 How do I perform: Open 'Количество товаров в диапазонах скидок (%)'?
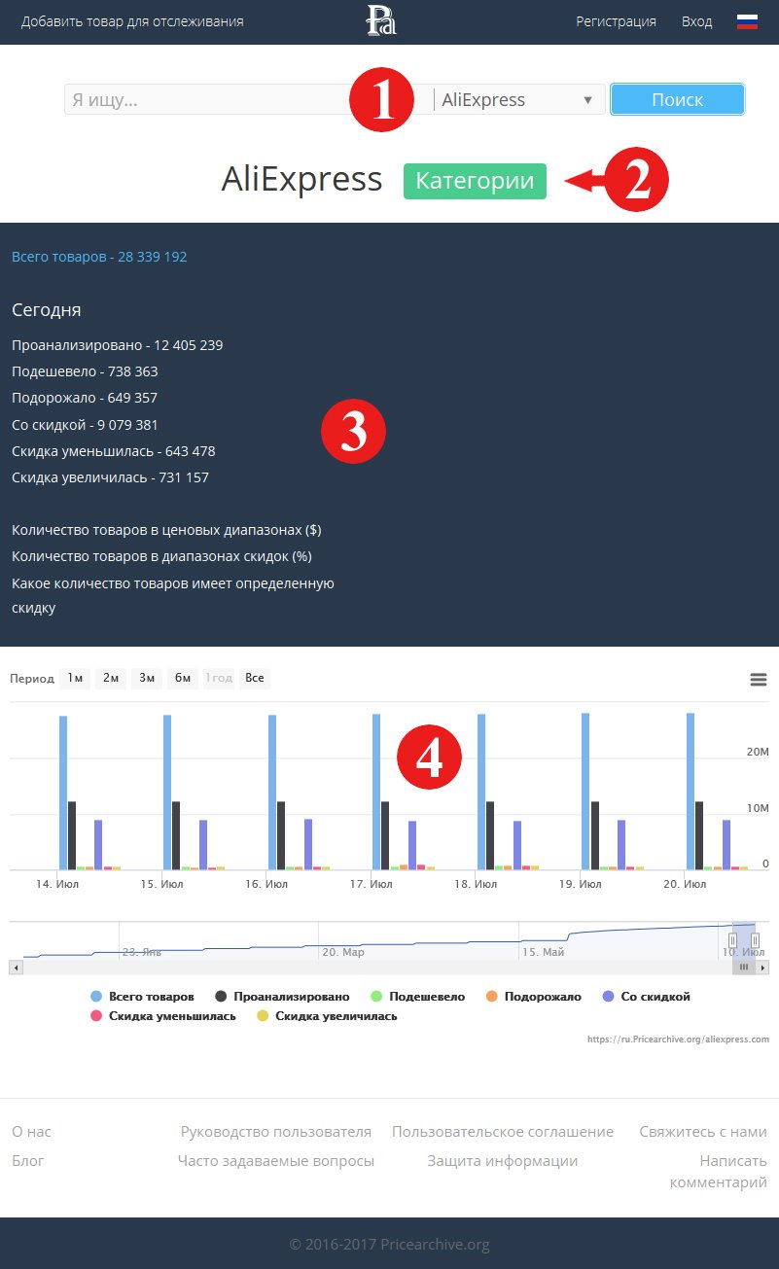[161, 556]
